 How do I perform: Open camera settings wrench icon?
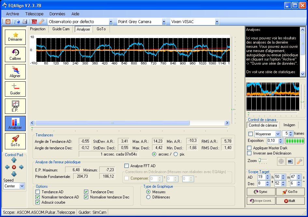pos(299,161)
